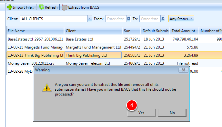This screenshot has width=222, height=127.
Task: Click Margetts row 21 Jun 2013 date
Action: 156,47
